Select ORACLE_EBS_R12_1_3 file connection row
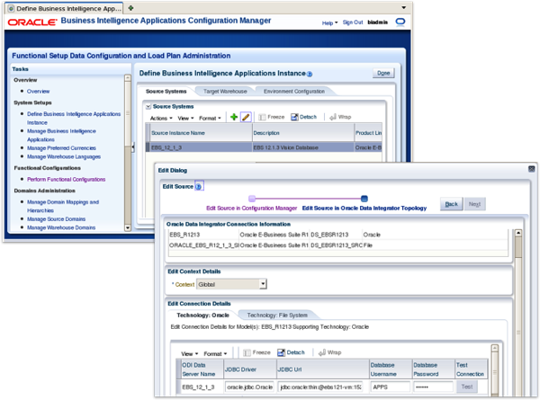540x400 pixels. click(338, 245)
